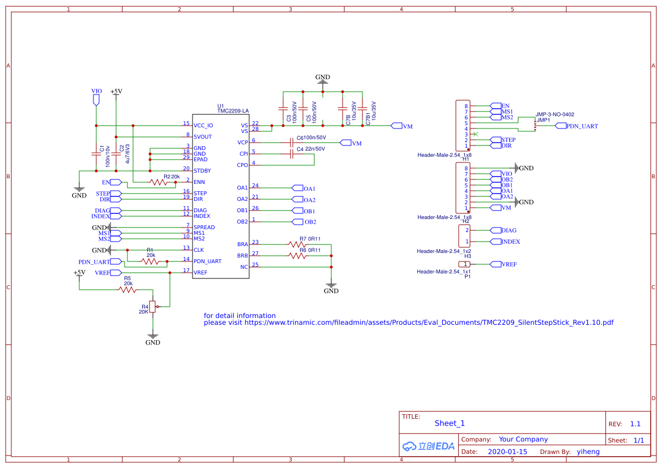Select the P1 single-pin header symbol
The height and width of the screenshot is (468, 662).
(x=464, y=264)
